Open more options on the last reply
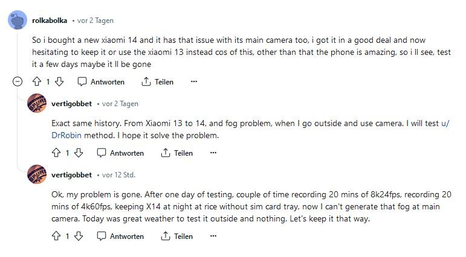Viewport: 466px width, 257px height. pyautogui.click(x=213, y=236)
